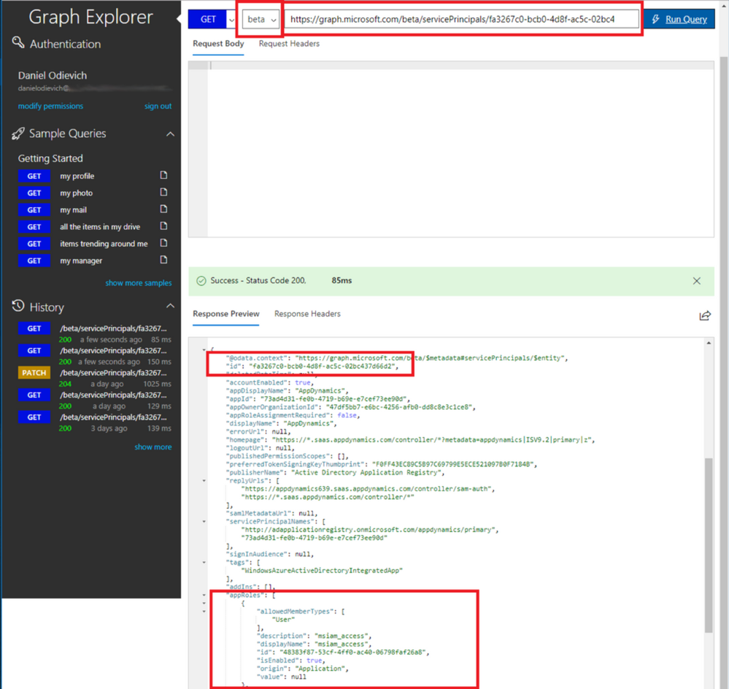729x689 pixels.
Task: Click the Getting Started heading
Action: pyautogui.click(x=50, y=158)
